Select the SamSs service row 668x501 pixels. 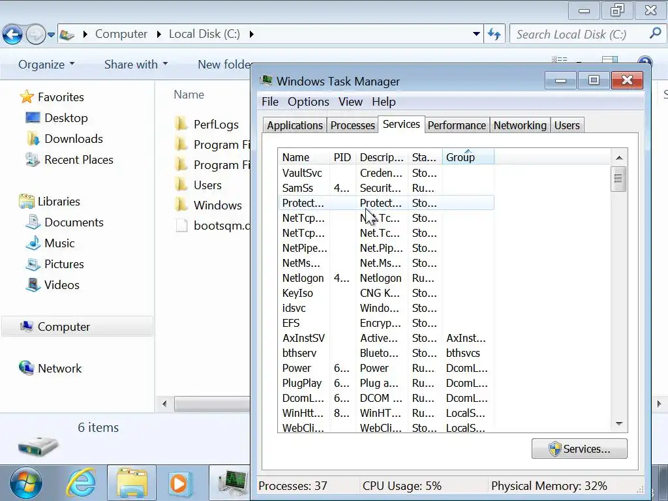[x=386, y=188]
